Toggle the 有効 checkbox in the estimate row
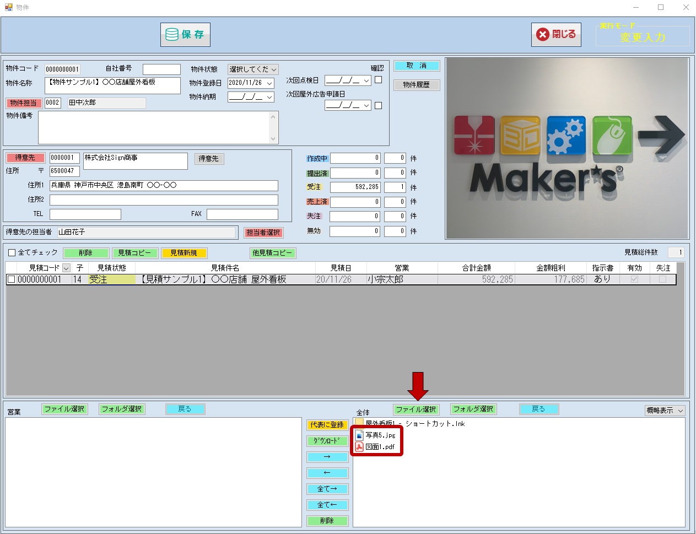Image resolution: width=696 pixels, height=534 pixels. (x=634, y=279)
